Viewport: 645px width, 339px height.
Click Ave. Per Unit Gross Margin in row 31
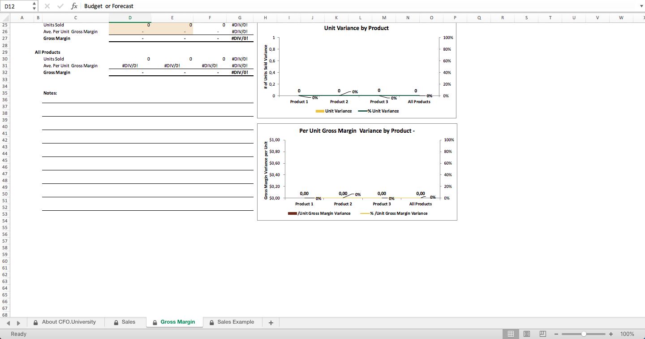pos(70,65)
